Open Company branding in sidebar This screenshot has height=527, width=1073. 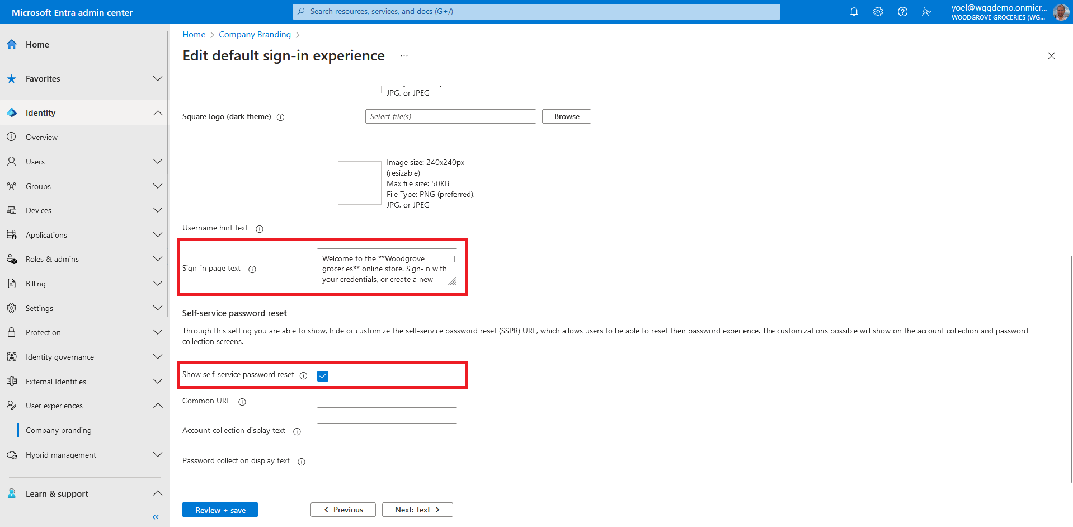59,430
